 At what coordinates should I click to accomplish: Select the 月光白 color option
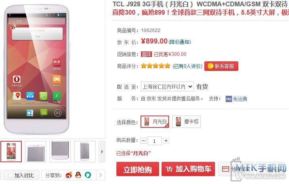[x=155, y=122]
